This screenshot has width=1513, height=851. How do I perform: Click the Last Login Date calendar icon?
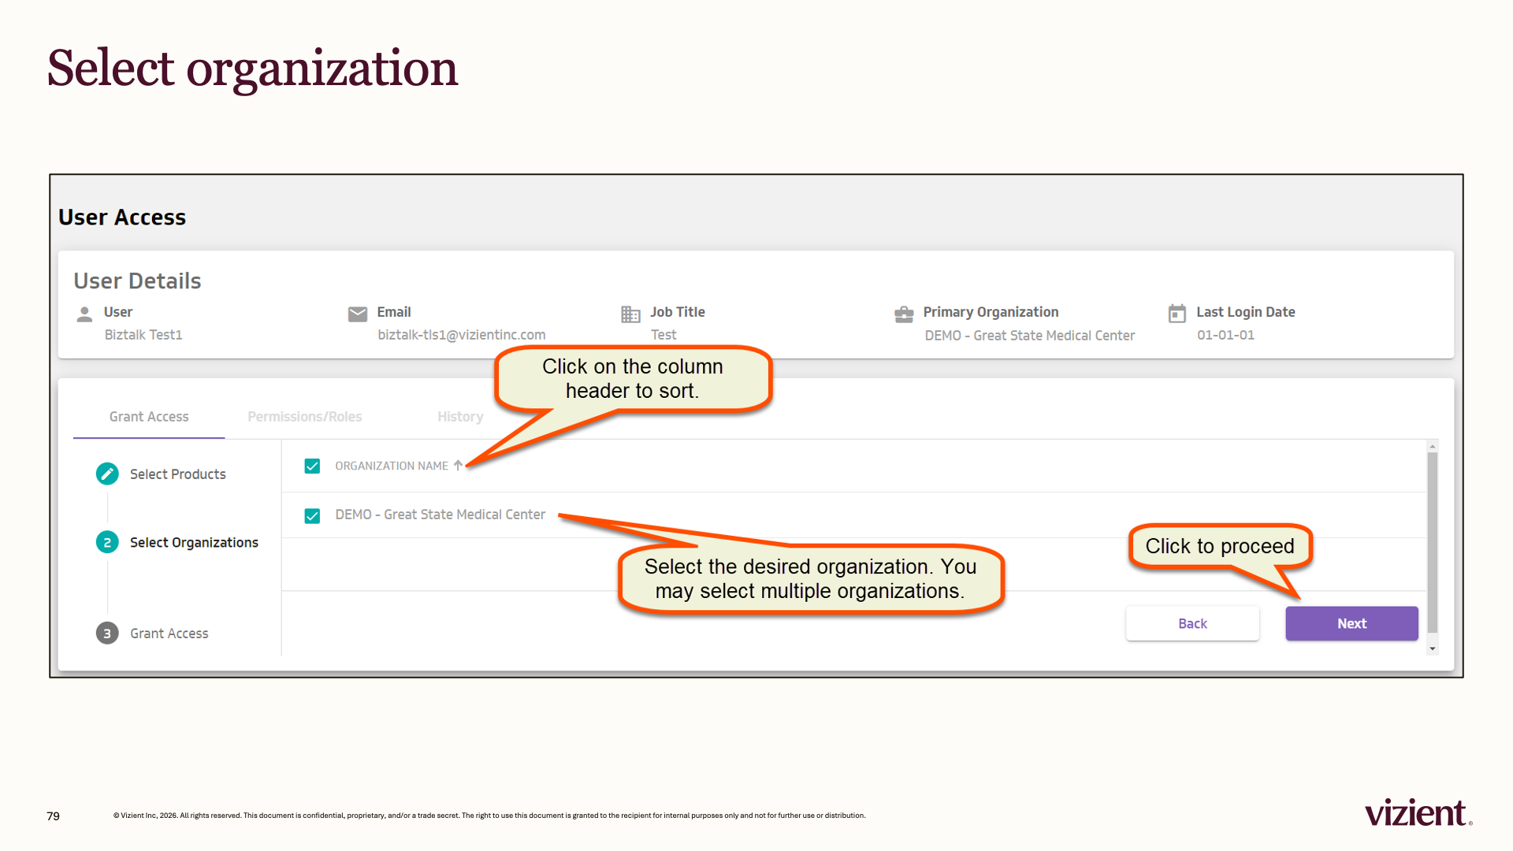[x=1177, y=314]
